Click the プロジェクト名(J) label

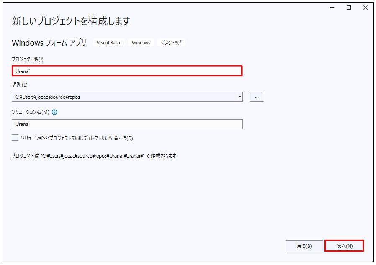(27, 59)
